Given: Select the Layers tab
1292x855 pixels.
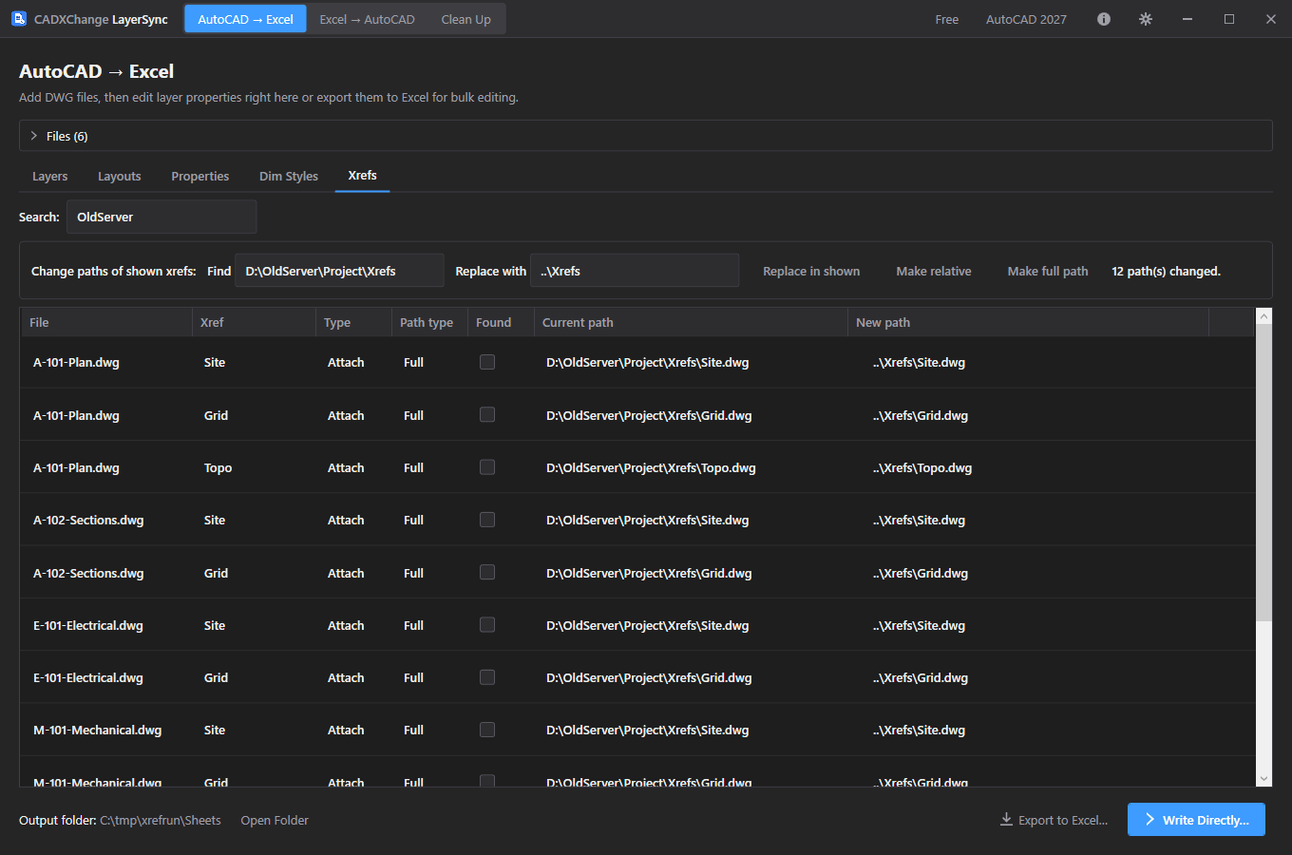Looking at the screenshot, I should 49,176.
